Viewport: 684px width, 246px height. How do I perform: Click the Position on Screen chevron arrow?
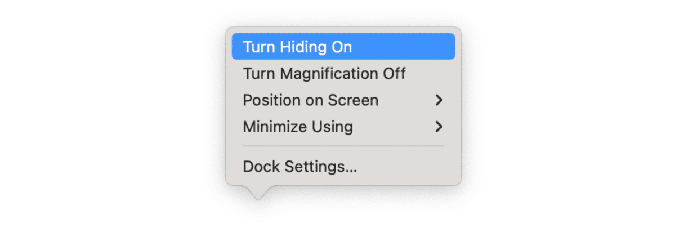click(439, 100)
